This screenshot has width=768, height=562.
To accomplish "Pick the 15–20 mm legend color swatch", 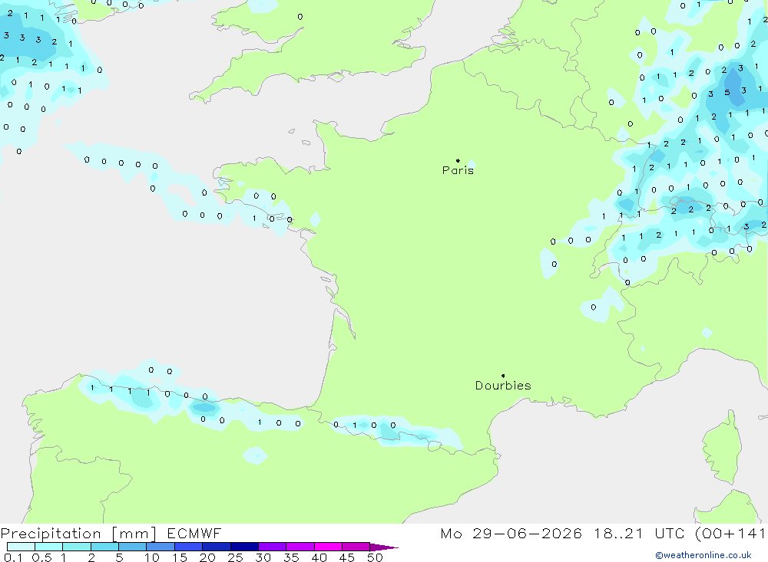I will (x=189, y=547).
